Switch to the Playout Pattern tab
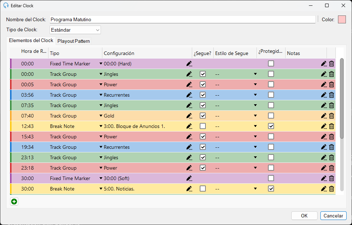The image size is (352, 225). coord(74,41)
